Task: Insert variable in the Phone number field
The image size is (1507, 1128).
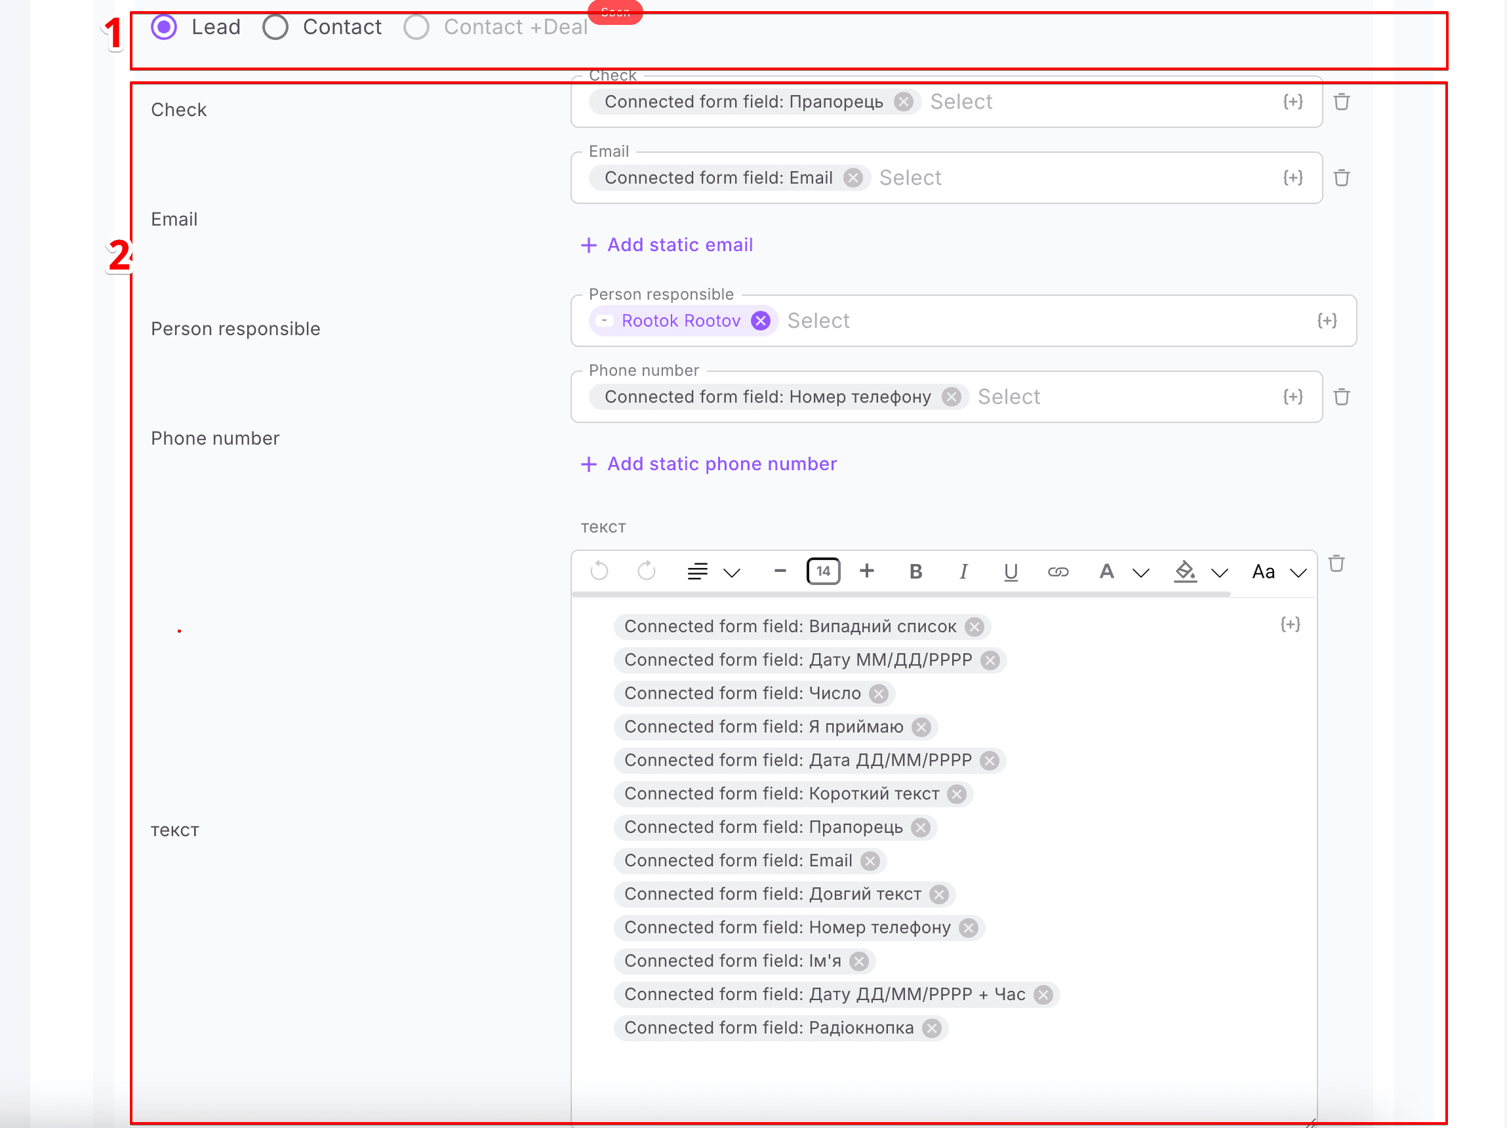Action: point(1293,397)
